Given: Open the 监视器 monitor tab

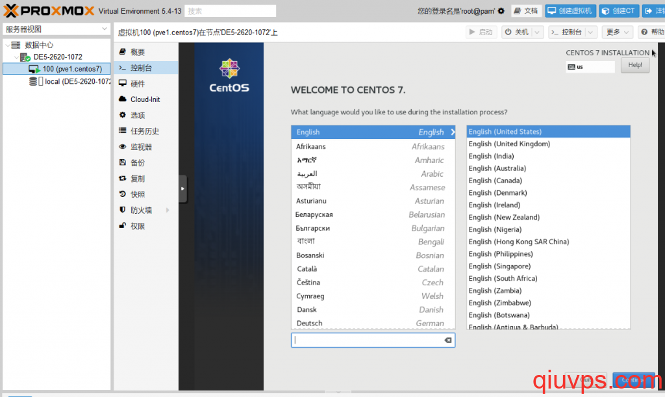Looking at the screenshot, I should tap(146, 147).
